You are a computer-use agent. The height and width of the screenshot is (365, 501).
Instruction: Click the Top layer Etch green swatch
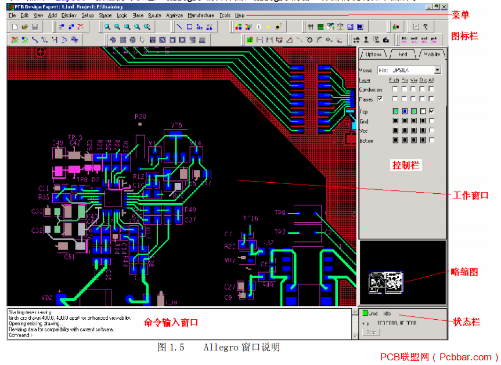tap(395, 111)
